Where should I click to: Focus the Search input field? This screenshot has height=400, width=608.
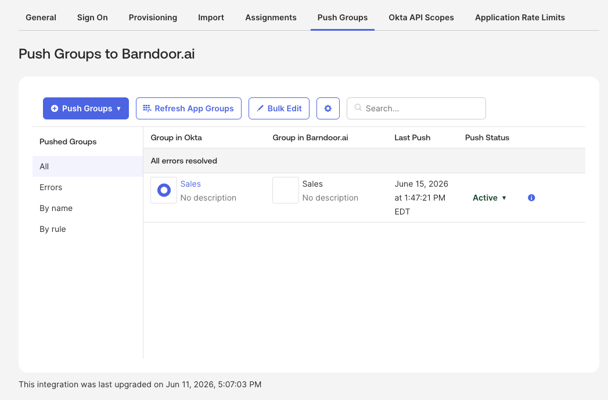pos(416,108)
